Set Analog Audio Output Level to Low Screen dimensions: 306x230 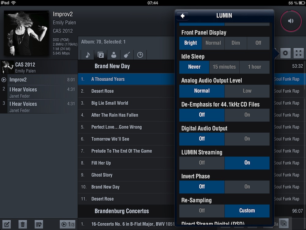[x=247, y=91]
